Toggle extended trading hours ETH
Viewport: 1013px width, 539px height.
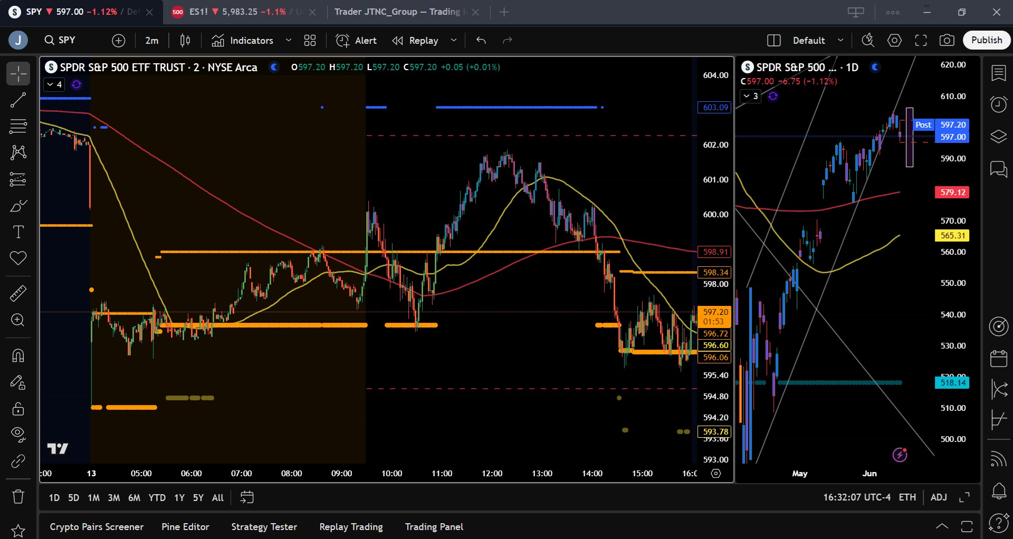pos(907,497)
